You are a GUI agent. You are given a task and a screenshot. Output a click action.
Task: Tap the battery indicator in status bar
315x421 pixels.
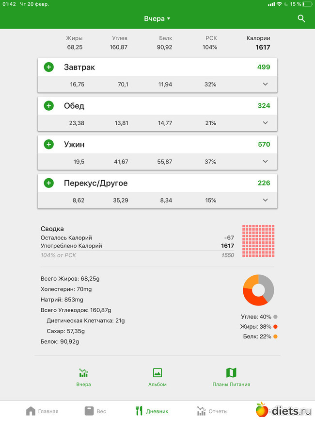click(x=307, y=4)
